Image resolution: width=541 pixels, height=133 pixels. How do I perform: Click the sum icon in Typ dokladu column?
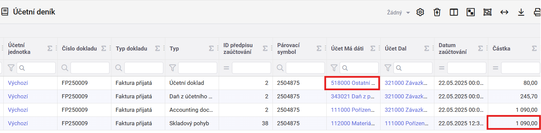(x=157, y=48)
